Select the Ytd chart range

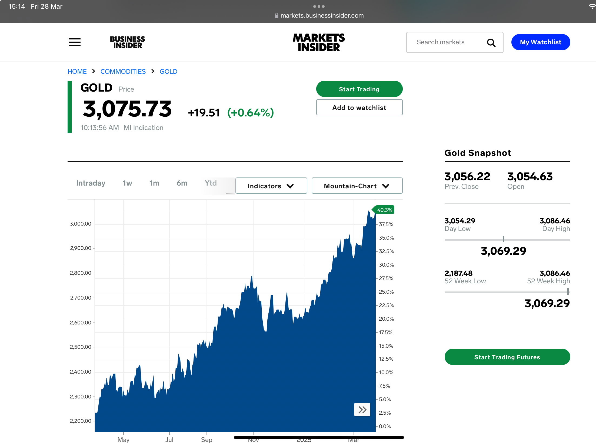211,183
